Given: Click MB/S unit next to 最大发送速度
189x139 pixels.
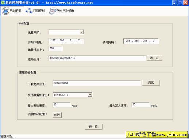Looking at the screenshot, I should 74,106.
